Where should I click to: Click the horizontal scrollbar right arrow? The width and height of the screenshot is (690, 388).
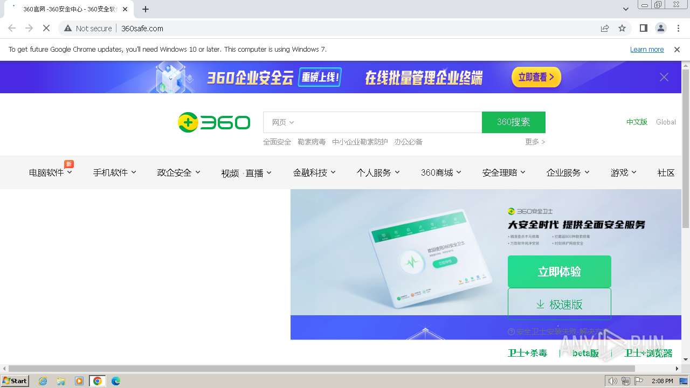[x=678, y=369]
